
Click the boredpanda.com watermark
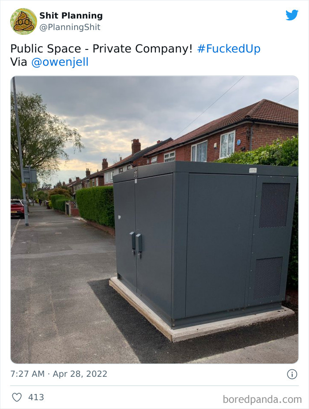coord(262,399)
